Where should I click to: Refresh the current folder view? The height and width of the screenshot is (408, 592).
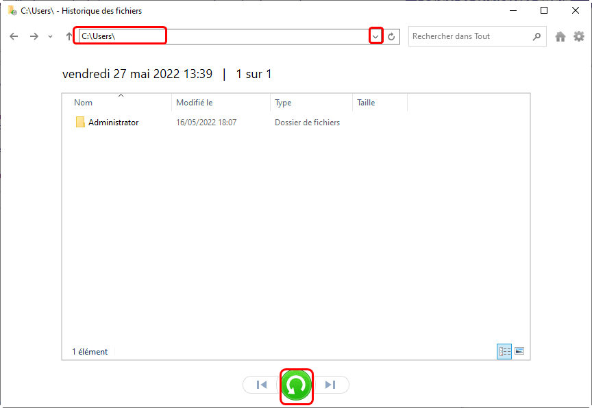coord(391,36)
